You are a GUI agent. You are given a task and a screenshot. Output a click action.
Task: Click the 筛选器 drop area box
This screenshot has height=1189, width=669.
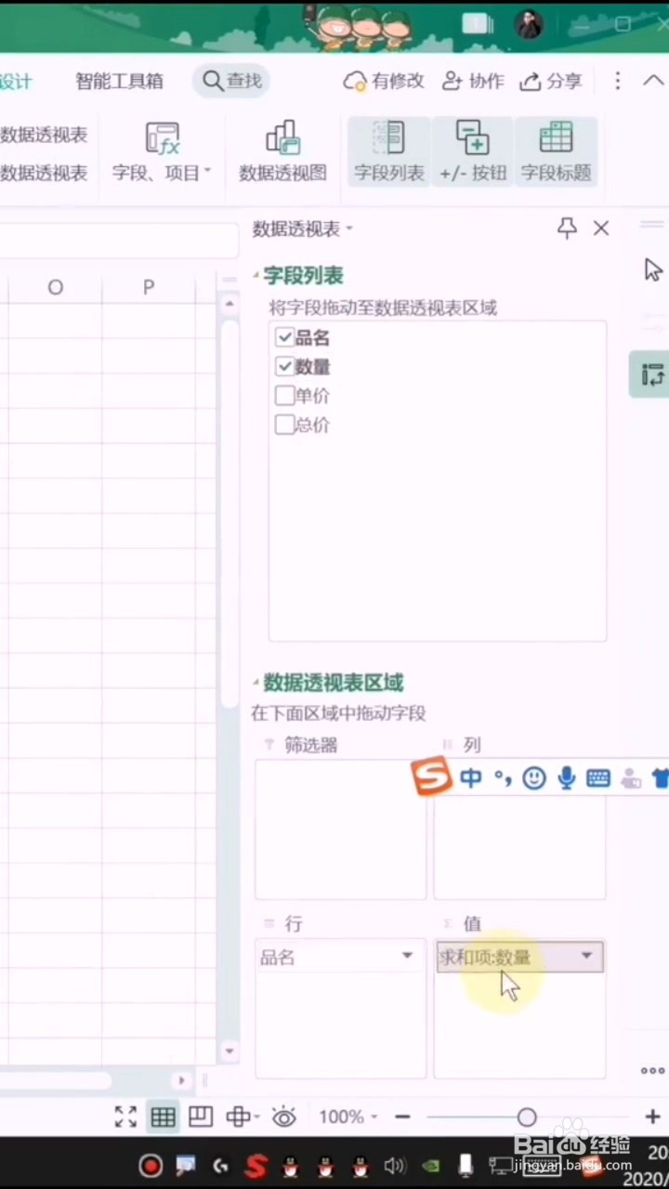pyautogui.click(x=341, y=830)
